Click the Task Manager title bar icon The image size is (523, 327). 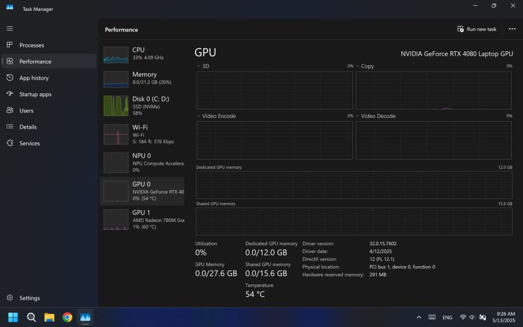pos(10,7)
